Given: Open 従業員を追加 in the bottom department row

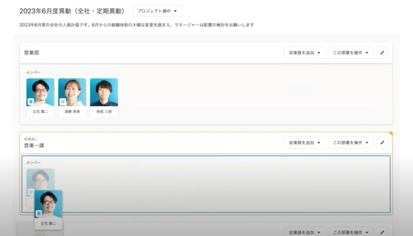Looking at the screenshot, I should [x=305, y=232].
